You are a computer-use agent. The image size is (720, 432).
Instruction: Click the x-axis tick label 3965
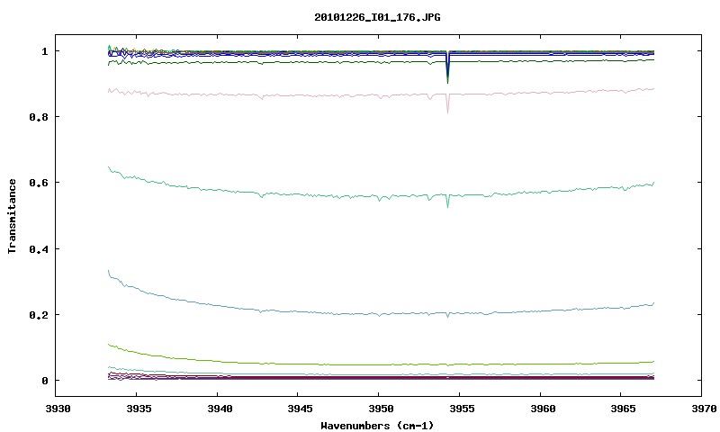[624, 409]
